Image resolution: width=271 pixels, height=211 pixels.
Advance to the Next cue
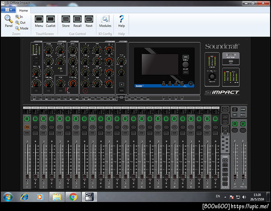pos(89,19)
